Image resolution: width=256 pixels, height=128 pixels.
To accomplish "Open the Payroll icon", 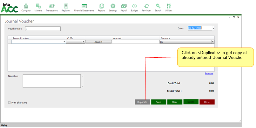I will click(124, 6).
